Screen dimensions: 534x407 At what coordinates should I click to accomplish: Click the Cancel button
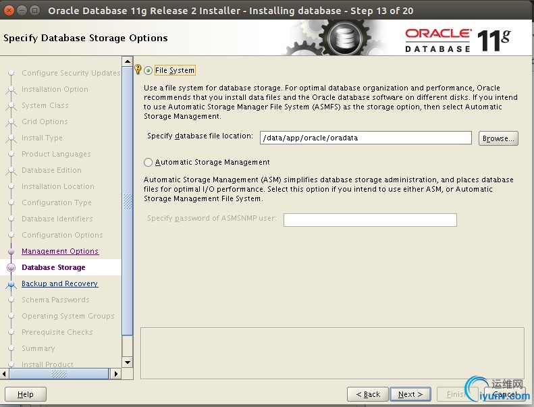coord(505,394)
